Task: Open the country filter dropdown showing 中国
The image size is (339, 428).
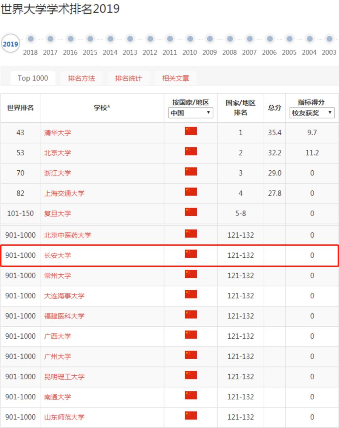Action: tap(190, 113)
